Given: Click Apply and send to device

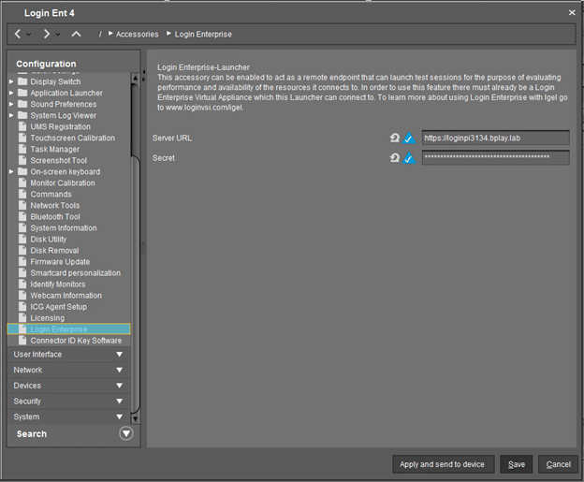Looking at the screenshot, I should (x=444, y=464).
